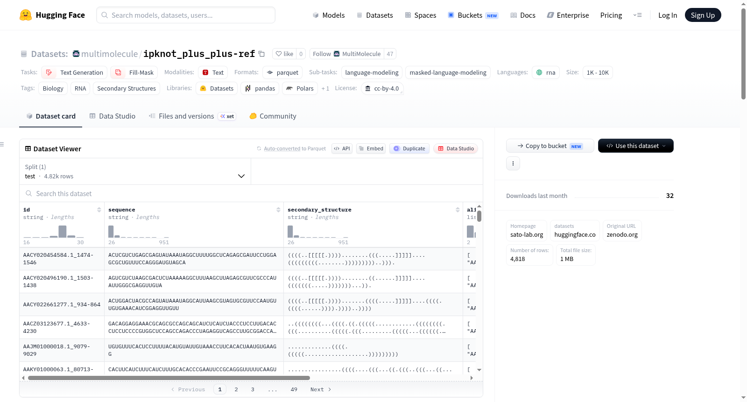
Task: Click the language-modeling sub-task tag
Action: [x=372, y=72]
